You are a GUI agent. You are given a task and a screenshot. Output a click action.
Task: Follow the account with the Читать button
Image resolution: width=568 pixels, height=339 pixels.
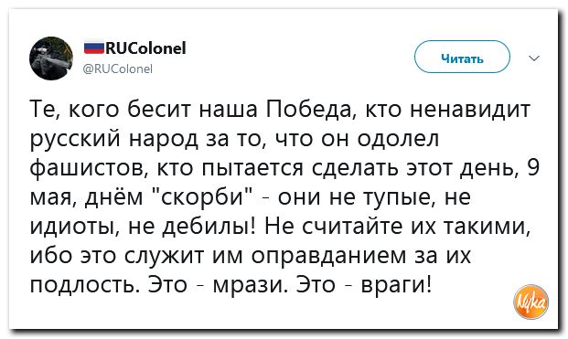pos(462,58)
